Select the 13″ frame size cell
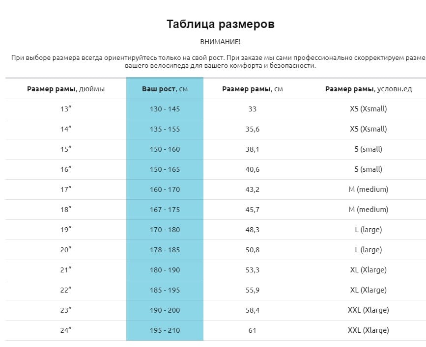Screen dimensions: 426x347 (x=66, y=109)
